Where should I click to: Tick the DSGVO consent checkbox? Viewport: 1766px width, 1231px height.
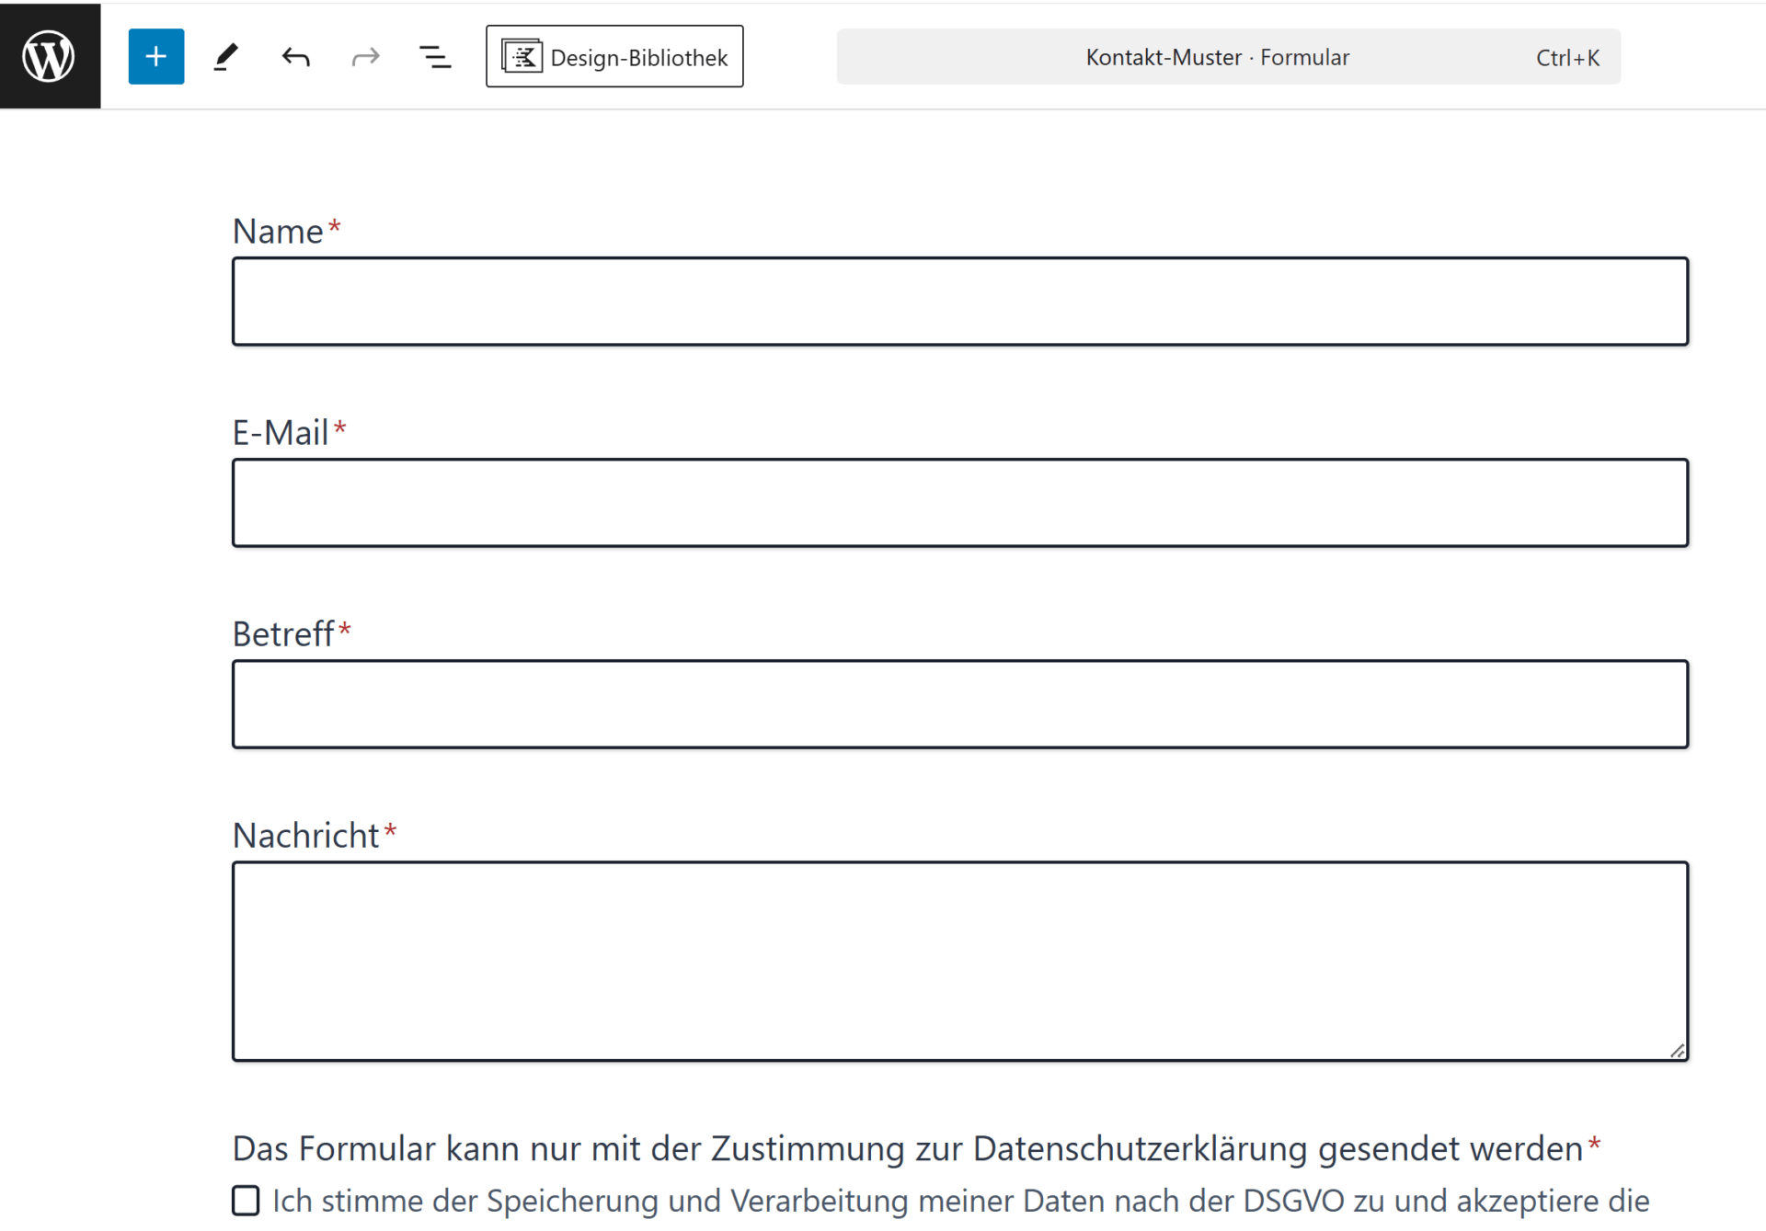pyautogui.click(x=246, y=1200)
